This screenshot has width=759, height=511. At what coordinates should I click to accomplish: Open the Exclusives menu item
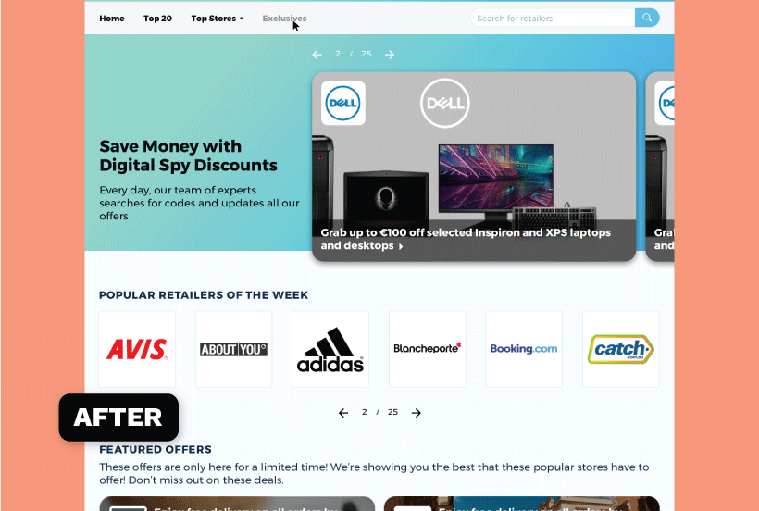284,19
